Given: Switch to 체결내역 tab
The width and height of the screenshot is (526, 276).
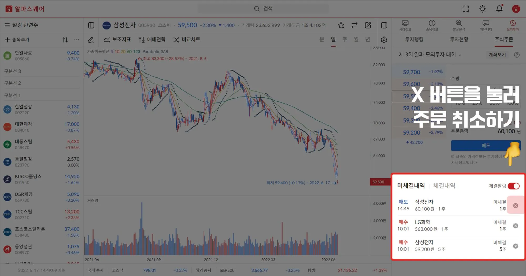Looking at the screenshot, I should click(444, 186).
